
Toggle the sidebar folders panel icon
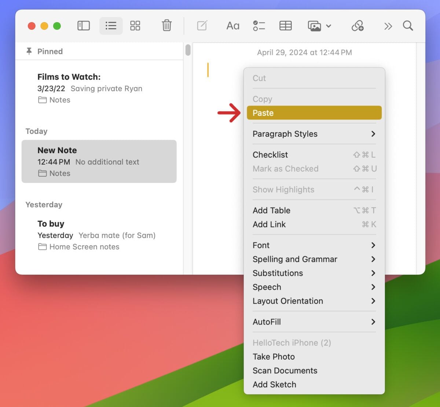click(x=84, y=26)
